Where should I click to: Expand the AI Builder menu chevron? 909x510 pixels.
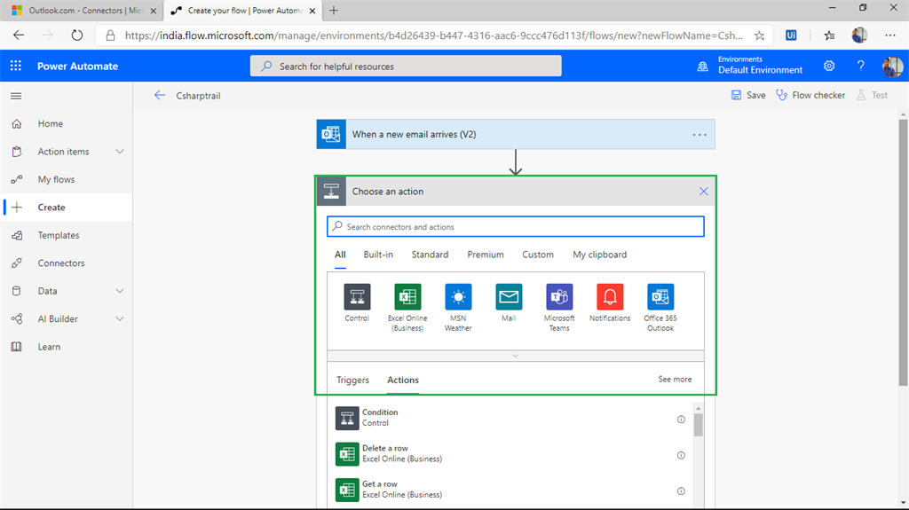120,318
